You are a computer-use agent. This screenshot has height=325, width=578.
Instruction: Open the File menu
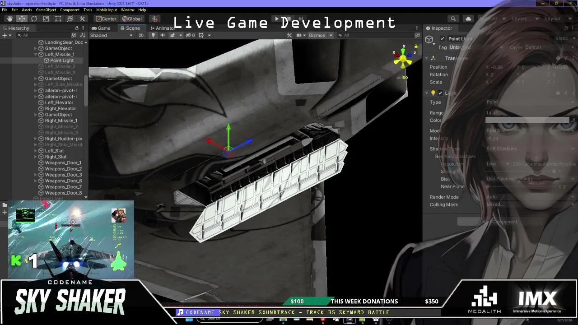[x=5, y=10]
